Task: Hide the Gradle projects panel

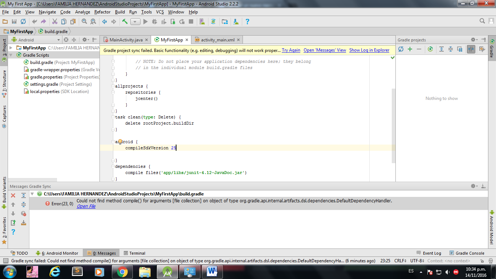Action: (x=483, y=40)
